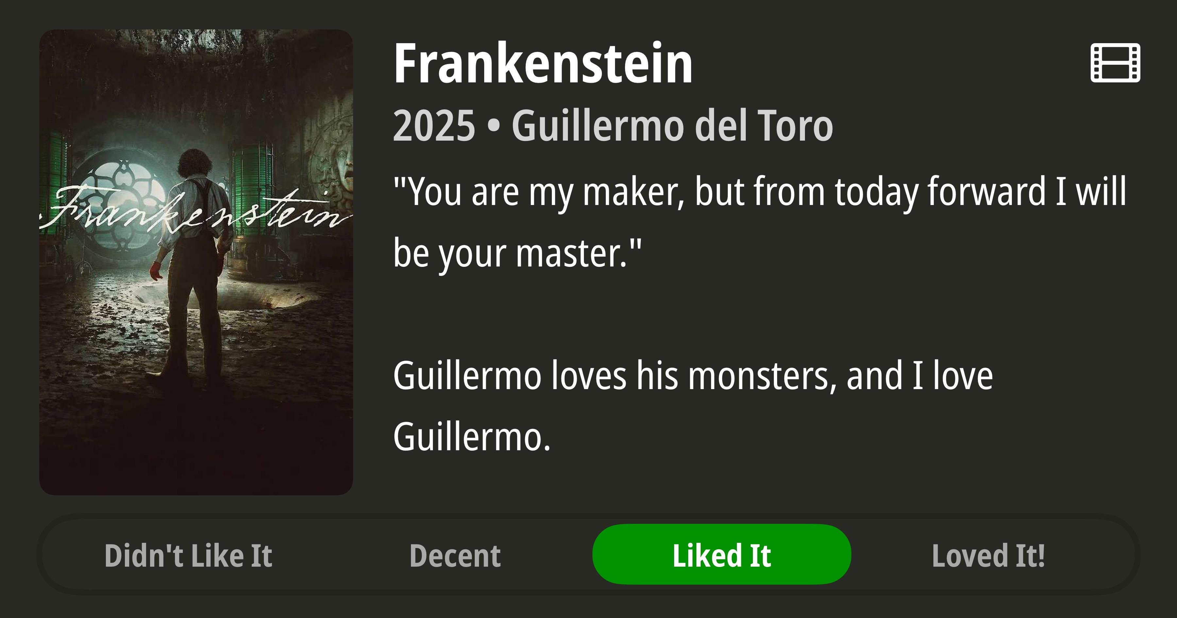Screen dimensions: 1177x618
Task: Select the "Didn't Like It" rating
Action: pos(188,555)
